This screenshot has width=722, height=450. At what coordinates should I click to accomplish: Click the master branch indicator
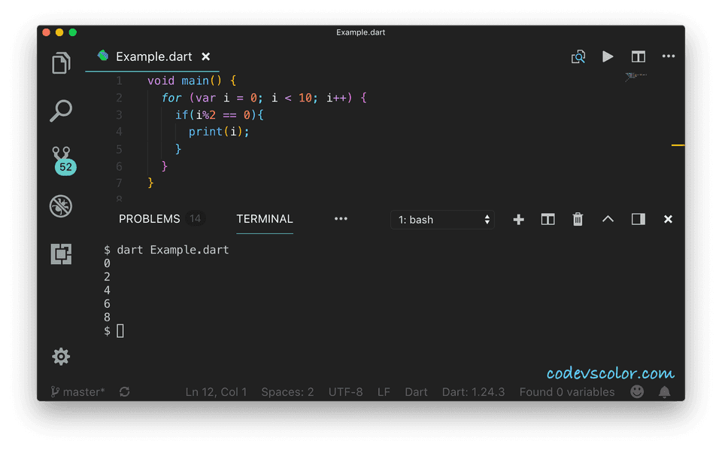click(77, 391)
